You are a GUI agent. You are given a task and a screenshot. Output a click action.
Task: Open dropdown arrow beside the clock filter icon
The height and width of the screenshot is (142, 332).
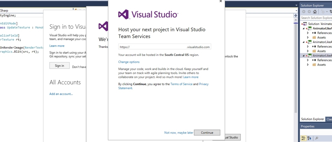[x=327, y=12]
